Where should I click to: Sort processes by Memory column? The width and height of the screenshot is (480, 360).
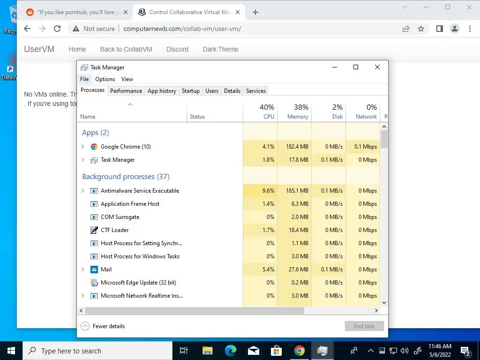(294, 112)
